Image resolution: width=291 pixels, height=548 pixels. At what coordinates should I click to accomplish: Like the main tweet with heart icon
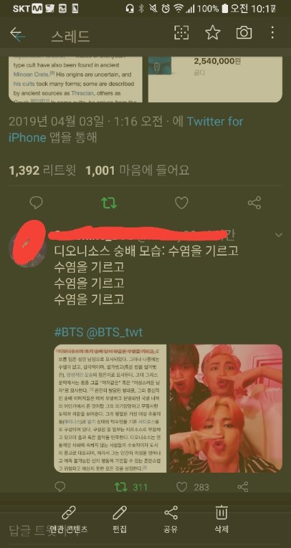pos(181,203)
